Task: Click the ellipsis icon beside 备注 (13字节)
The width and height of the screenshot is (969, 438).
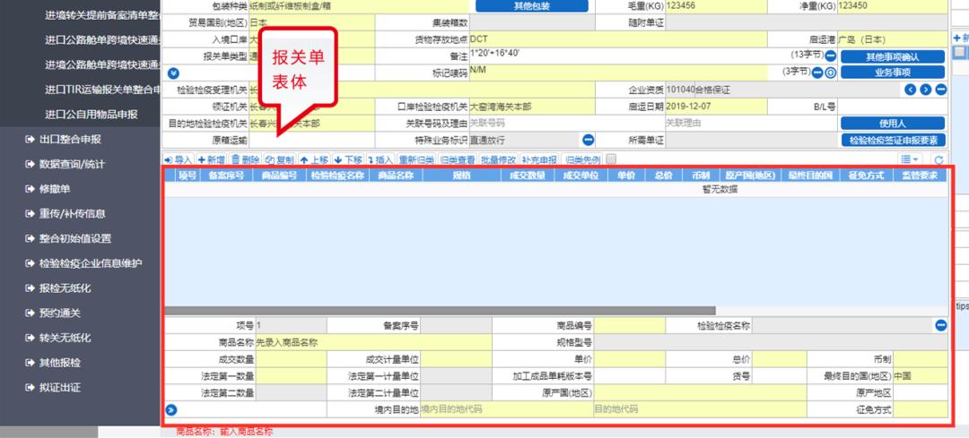Action: (x=831, y=56)
